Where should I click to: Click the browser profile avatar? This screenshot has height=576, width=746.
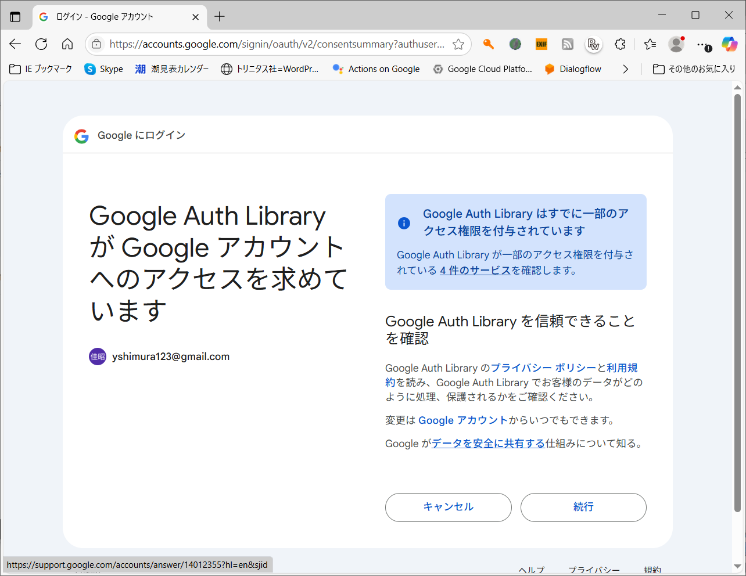[676, 44]
